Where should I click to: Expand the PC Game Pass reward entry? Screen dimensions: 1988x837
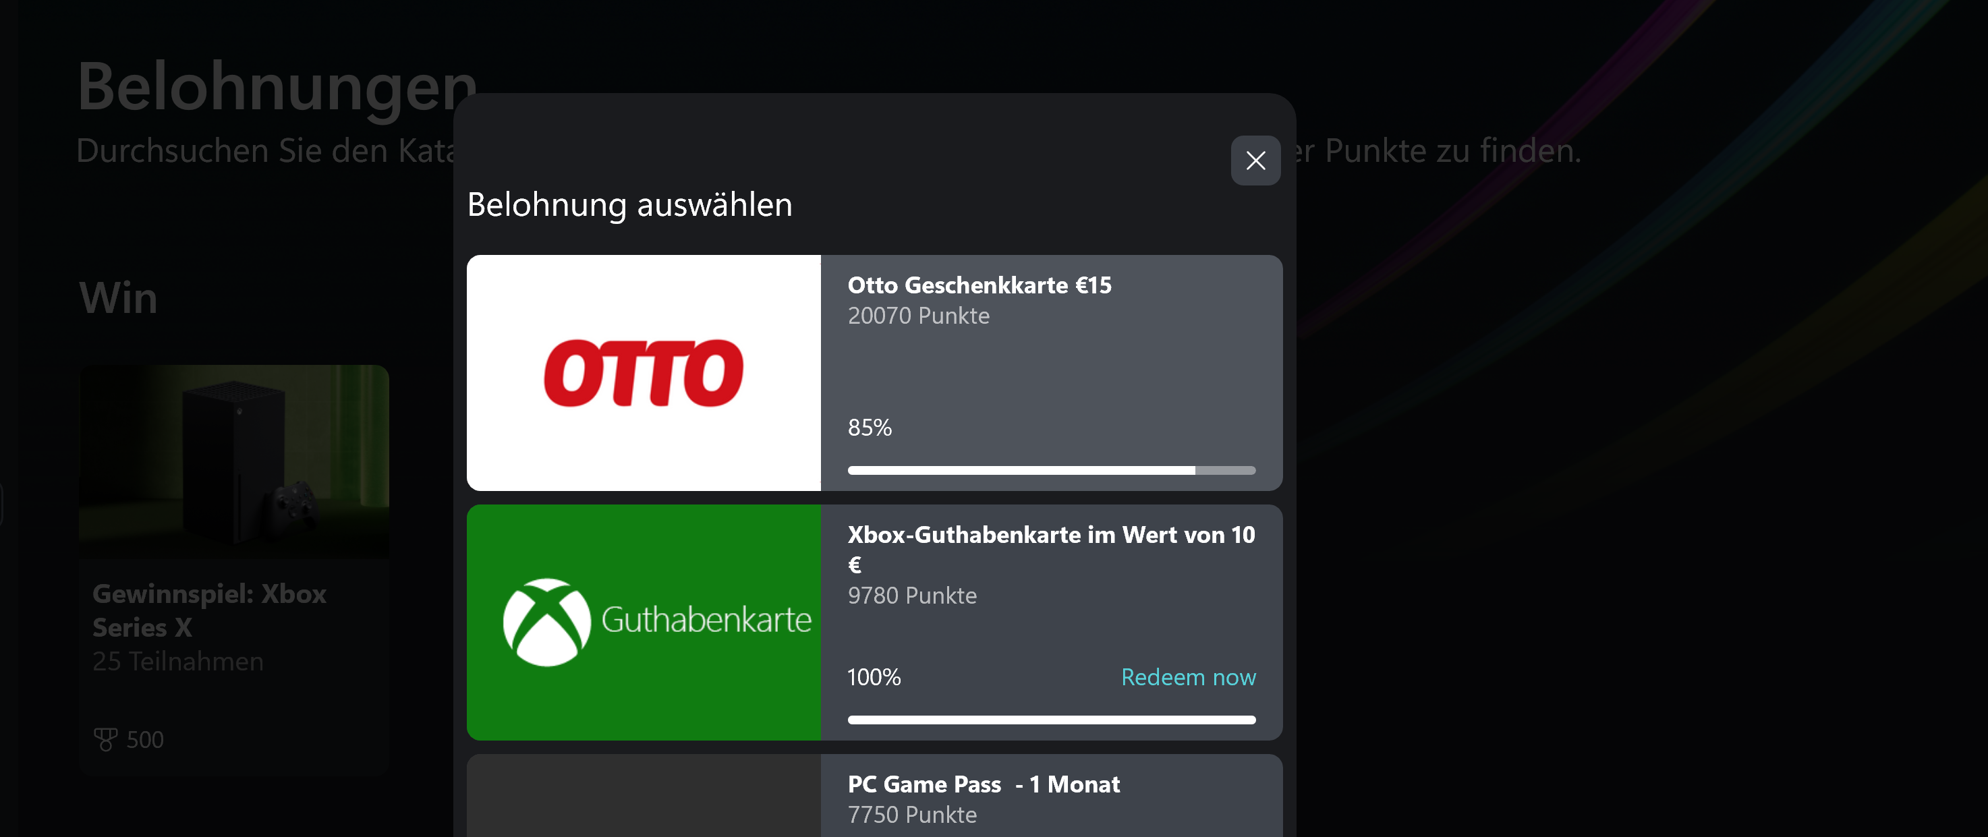click(x=983, y=784)
